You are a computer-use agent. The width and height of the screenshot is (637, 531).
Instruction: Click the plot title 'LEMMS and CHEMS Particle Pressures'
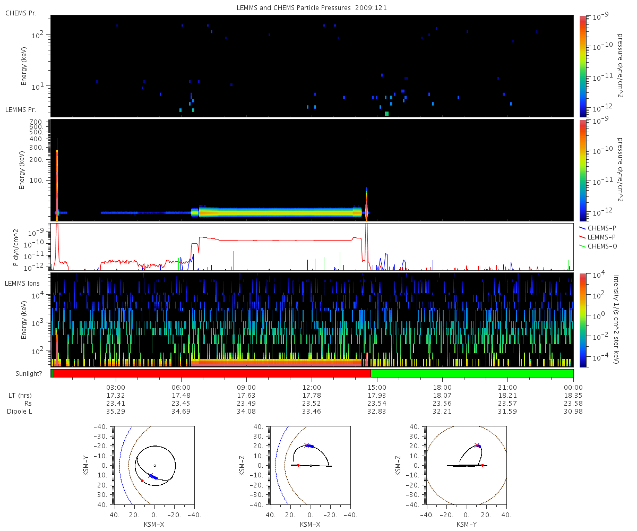pyautogui.click(x=287, y=8)
